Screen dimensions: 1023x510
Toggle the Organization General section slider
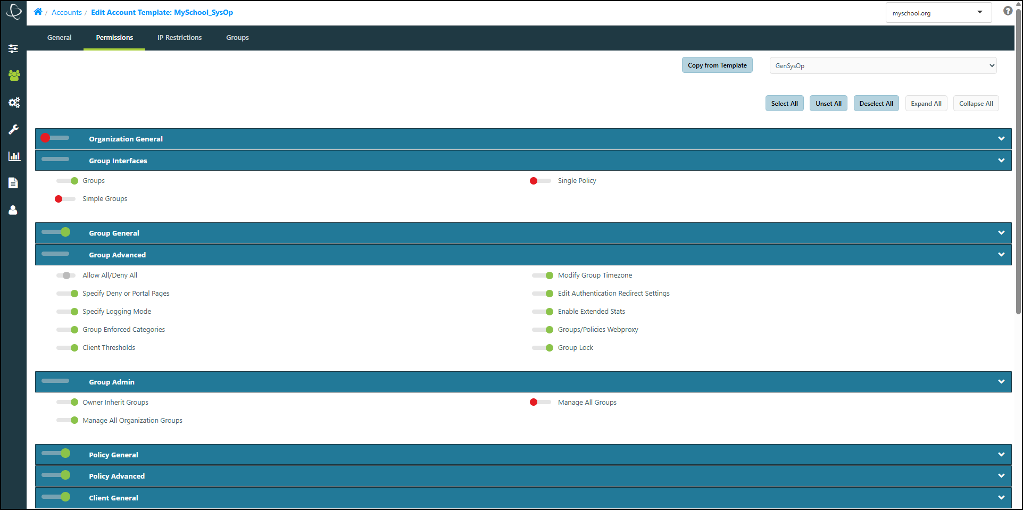pyautogui.click(x=55, y=138)
